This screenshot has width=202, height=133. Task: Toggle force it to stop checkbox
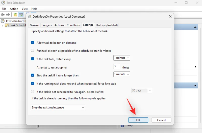33,83
